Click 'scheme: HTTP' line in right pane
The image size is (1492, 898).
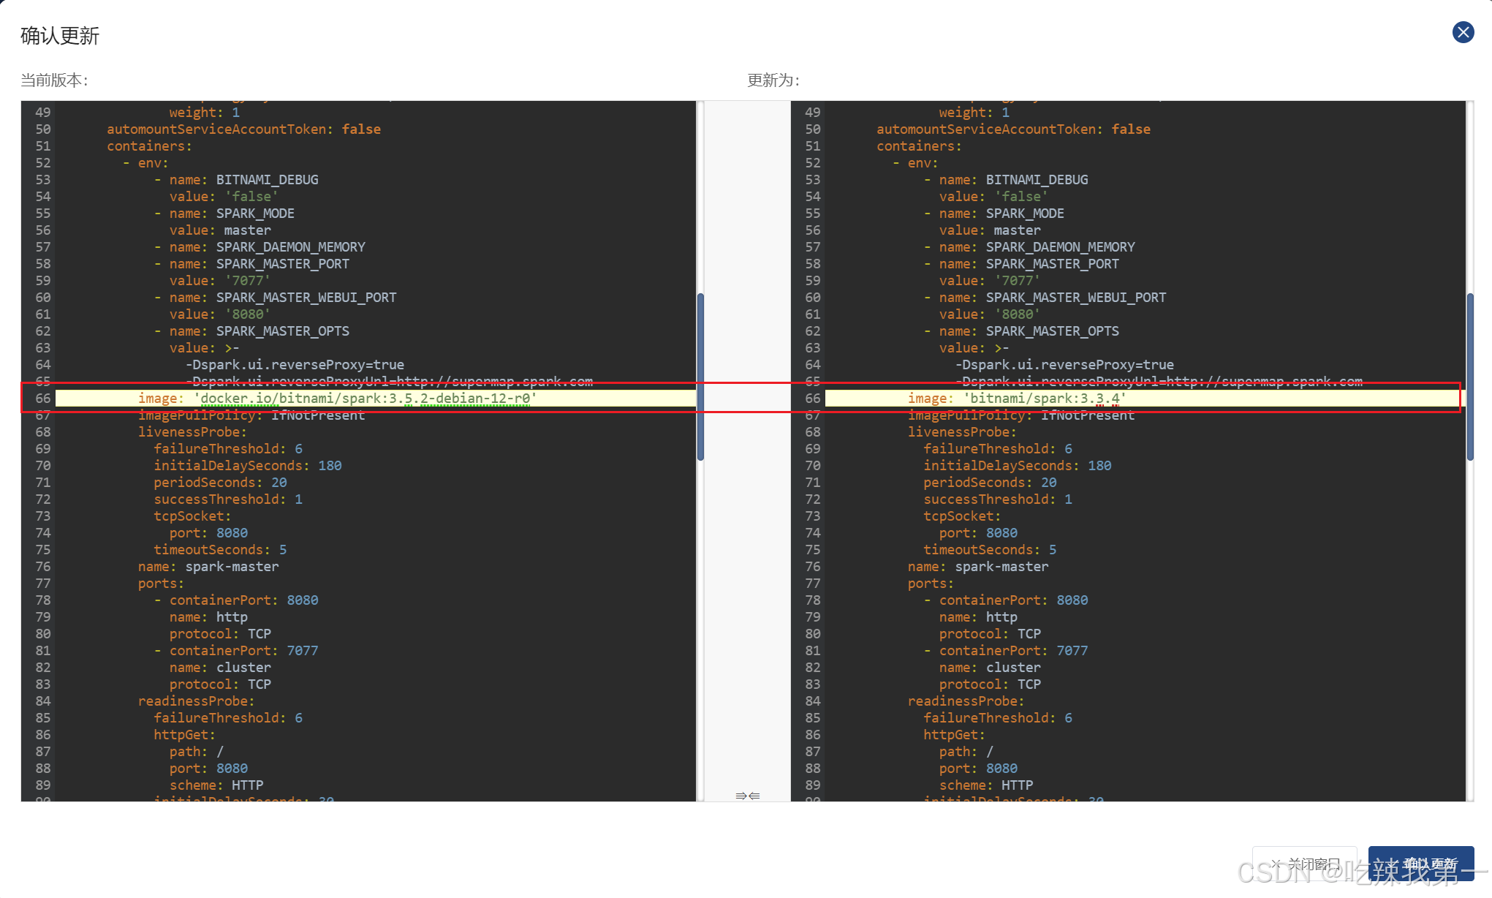tap(985, 785)
